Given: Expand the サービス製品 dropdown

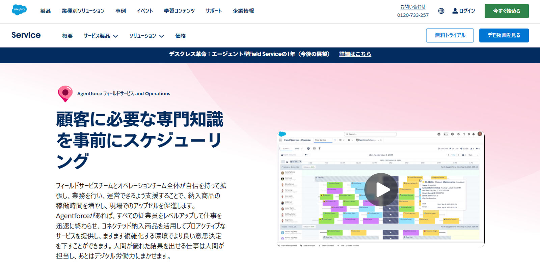Looking at the screenshot, I should (x=101, y=36).
